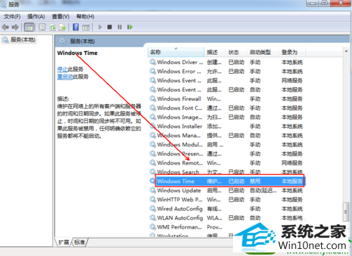Click the gear icon beside Windows Error
This screenshot has width=352, height=256.
pos(153,71)
